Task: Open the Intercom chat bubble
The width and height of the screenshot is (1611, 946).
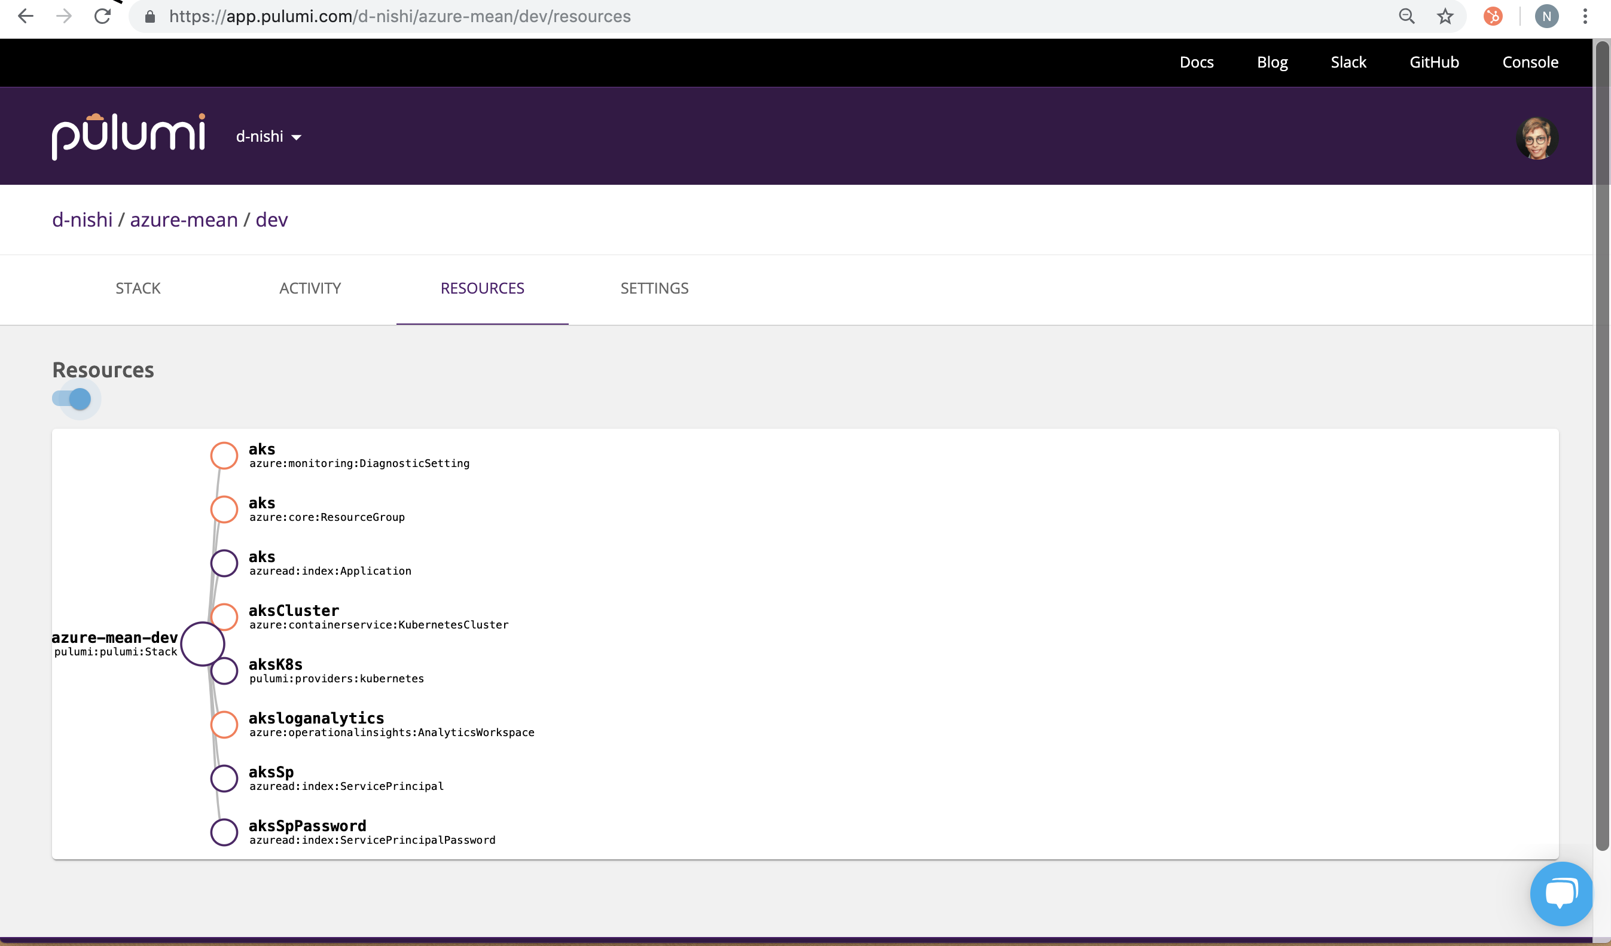Action: click(x=1561, y=893)
